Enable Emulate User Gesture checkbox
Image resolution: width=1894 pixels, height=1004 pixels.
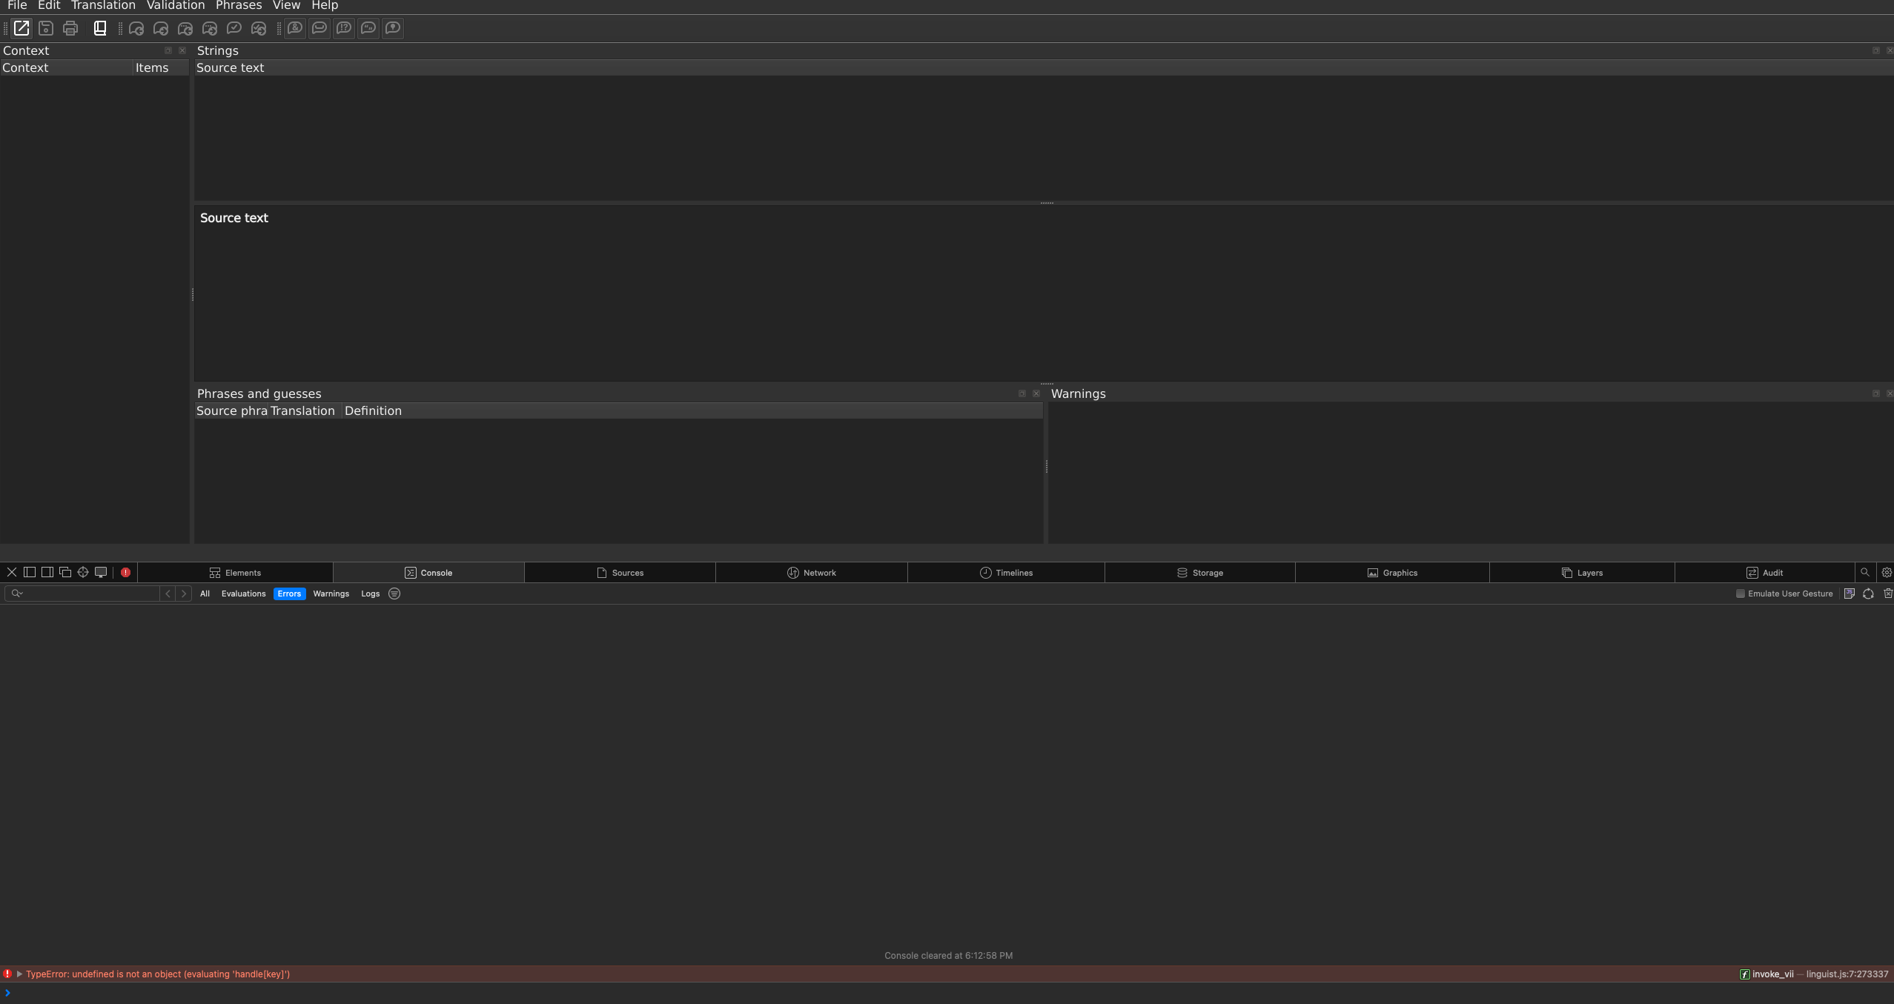click(1741, 594)
